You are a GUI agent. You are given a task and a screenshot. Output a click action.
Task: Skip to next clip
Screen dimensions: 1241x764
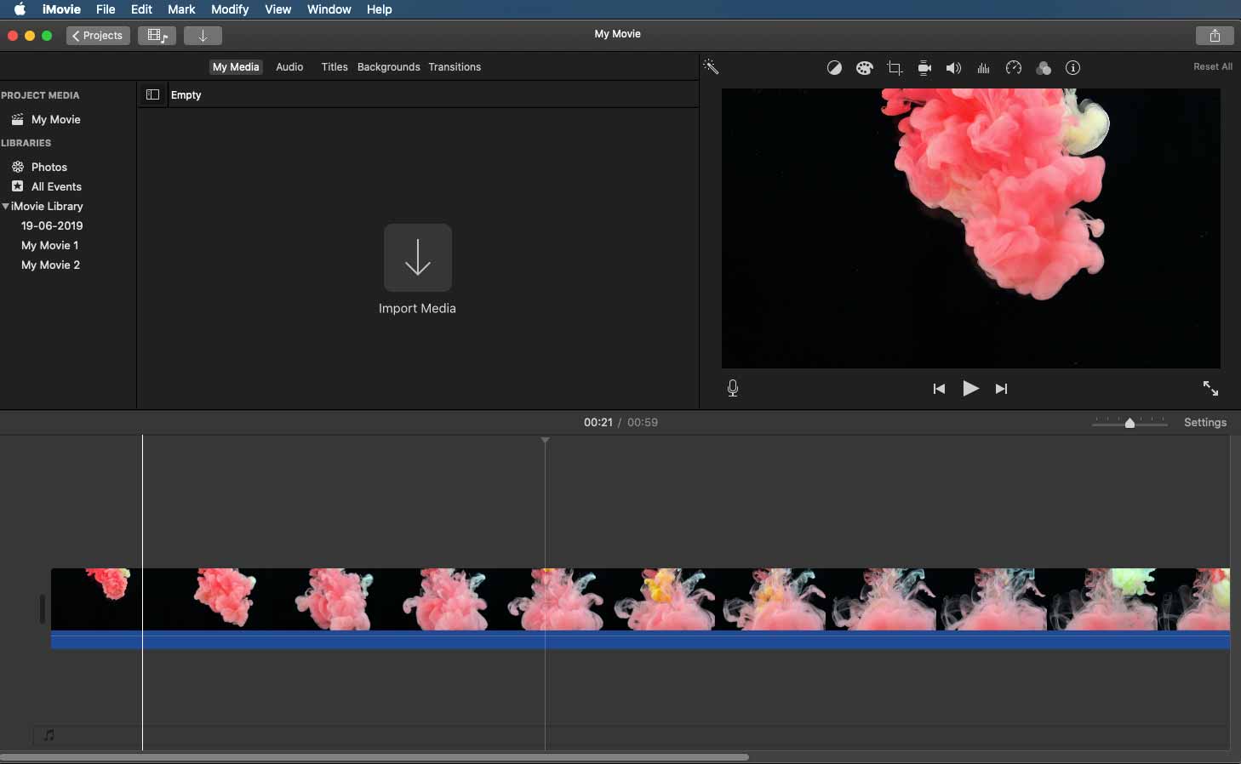click(1002, 389)
